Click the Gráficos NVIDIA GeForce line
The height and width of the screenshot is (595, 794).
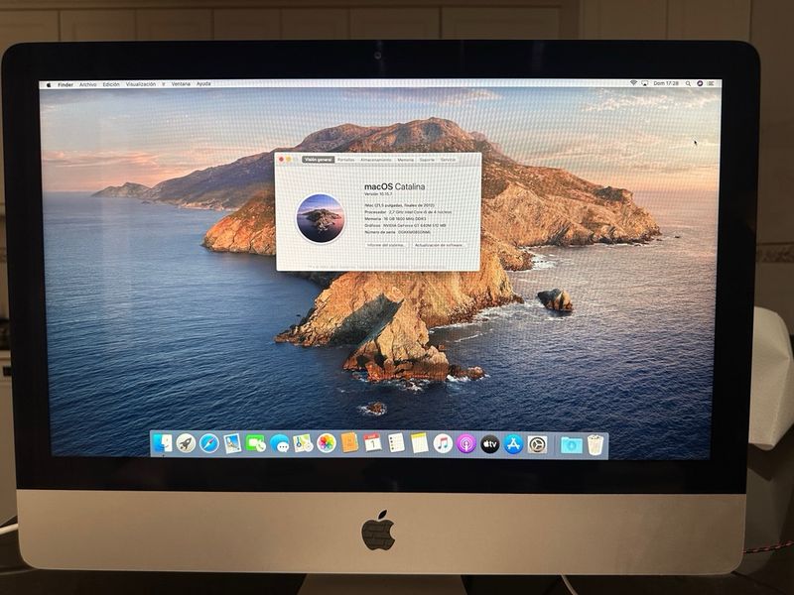pos(405,226)
